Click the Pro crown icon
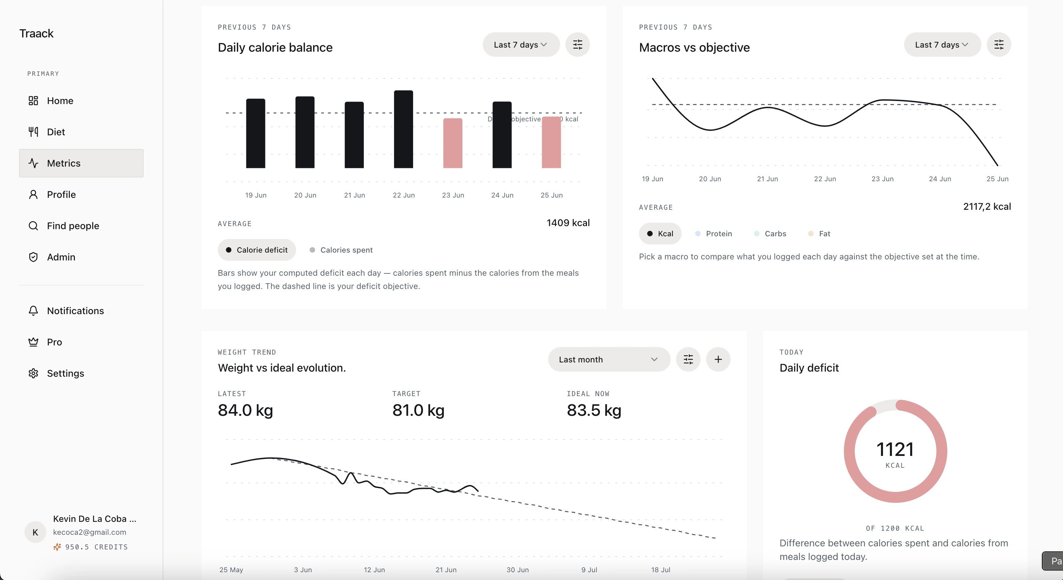This screenshot has height=580, width=1063. click(33, 342)
